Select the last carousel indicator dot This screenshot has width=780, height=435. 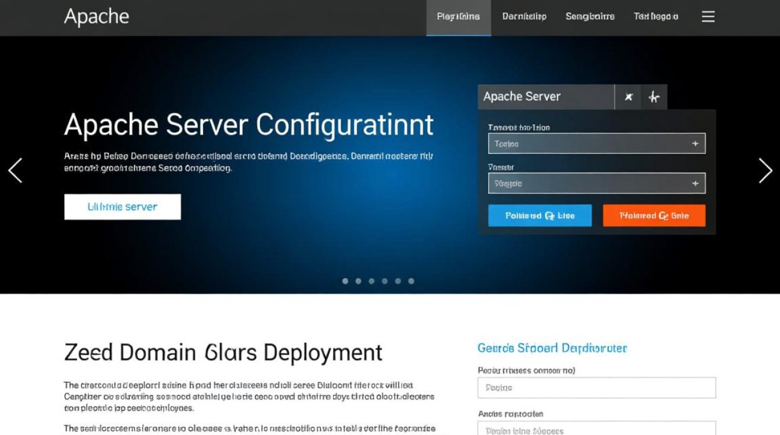point(411,281)
